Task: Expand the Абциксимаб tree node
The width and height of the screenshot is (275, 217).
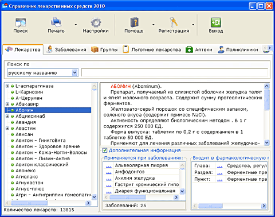Action: tap(7, 116)
